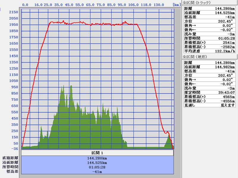Select the 標高差 -41m value in section summary

[97, 171]
